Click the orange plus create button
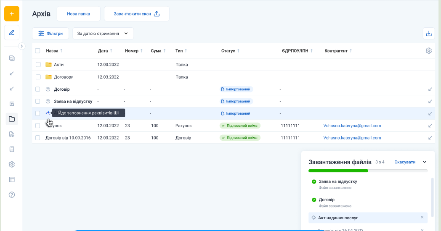 tap(12, 14)
